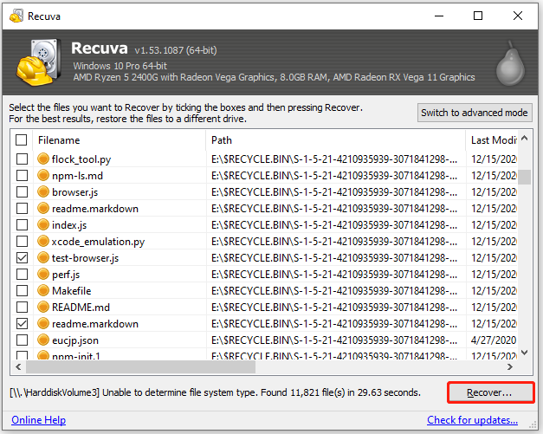Select the npm-ls.md filename
This screenshot has height=434, width=543.
(77, 176)
